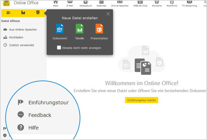Click Einführungstour starten button

(141, 100)
